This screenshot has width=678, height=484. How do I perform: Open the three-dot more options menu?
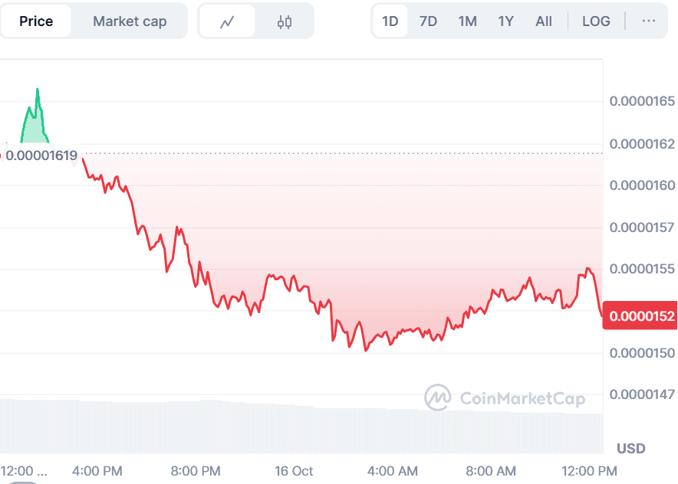point(649,21)
